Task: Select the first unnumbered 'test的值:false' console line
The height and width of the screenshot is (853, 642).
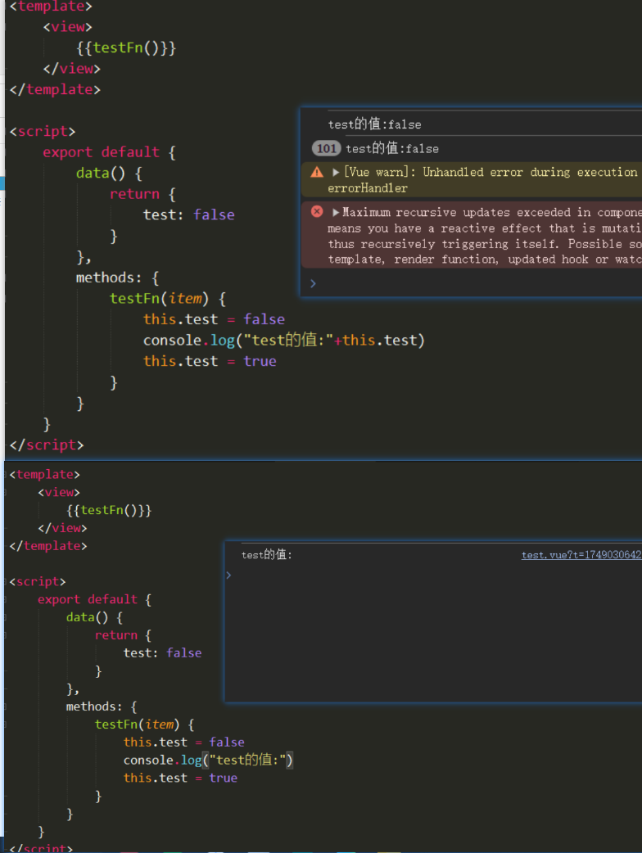Action: click(x=374, y=124)
